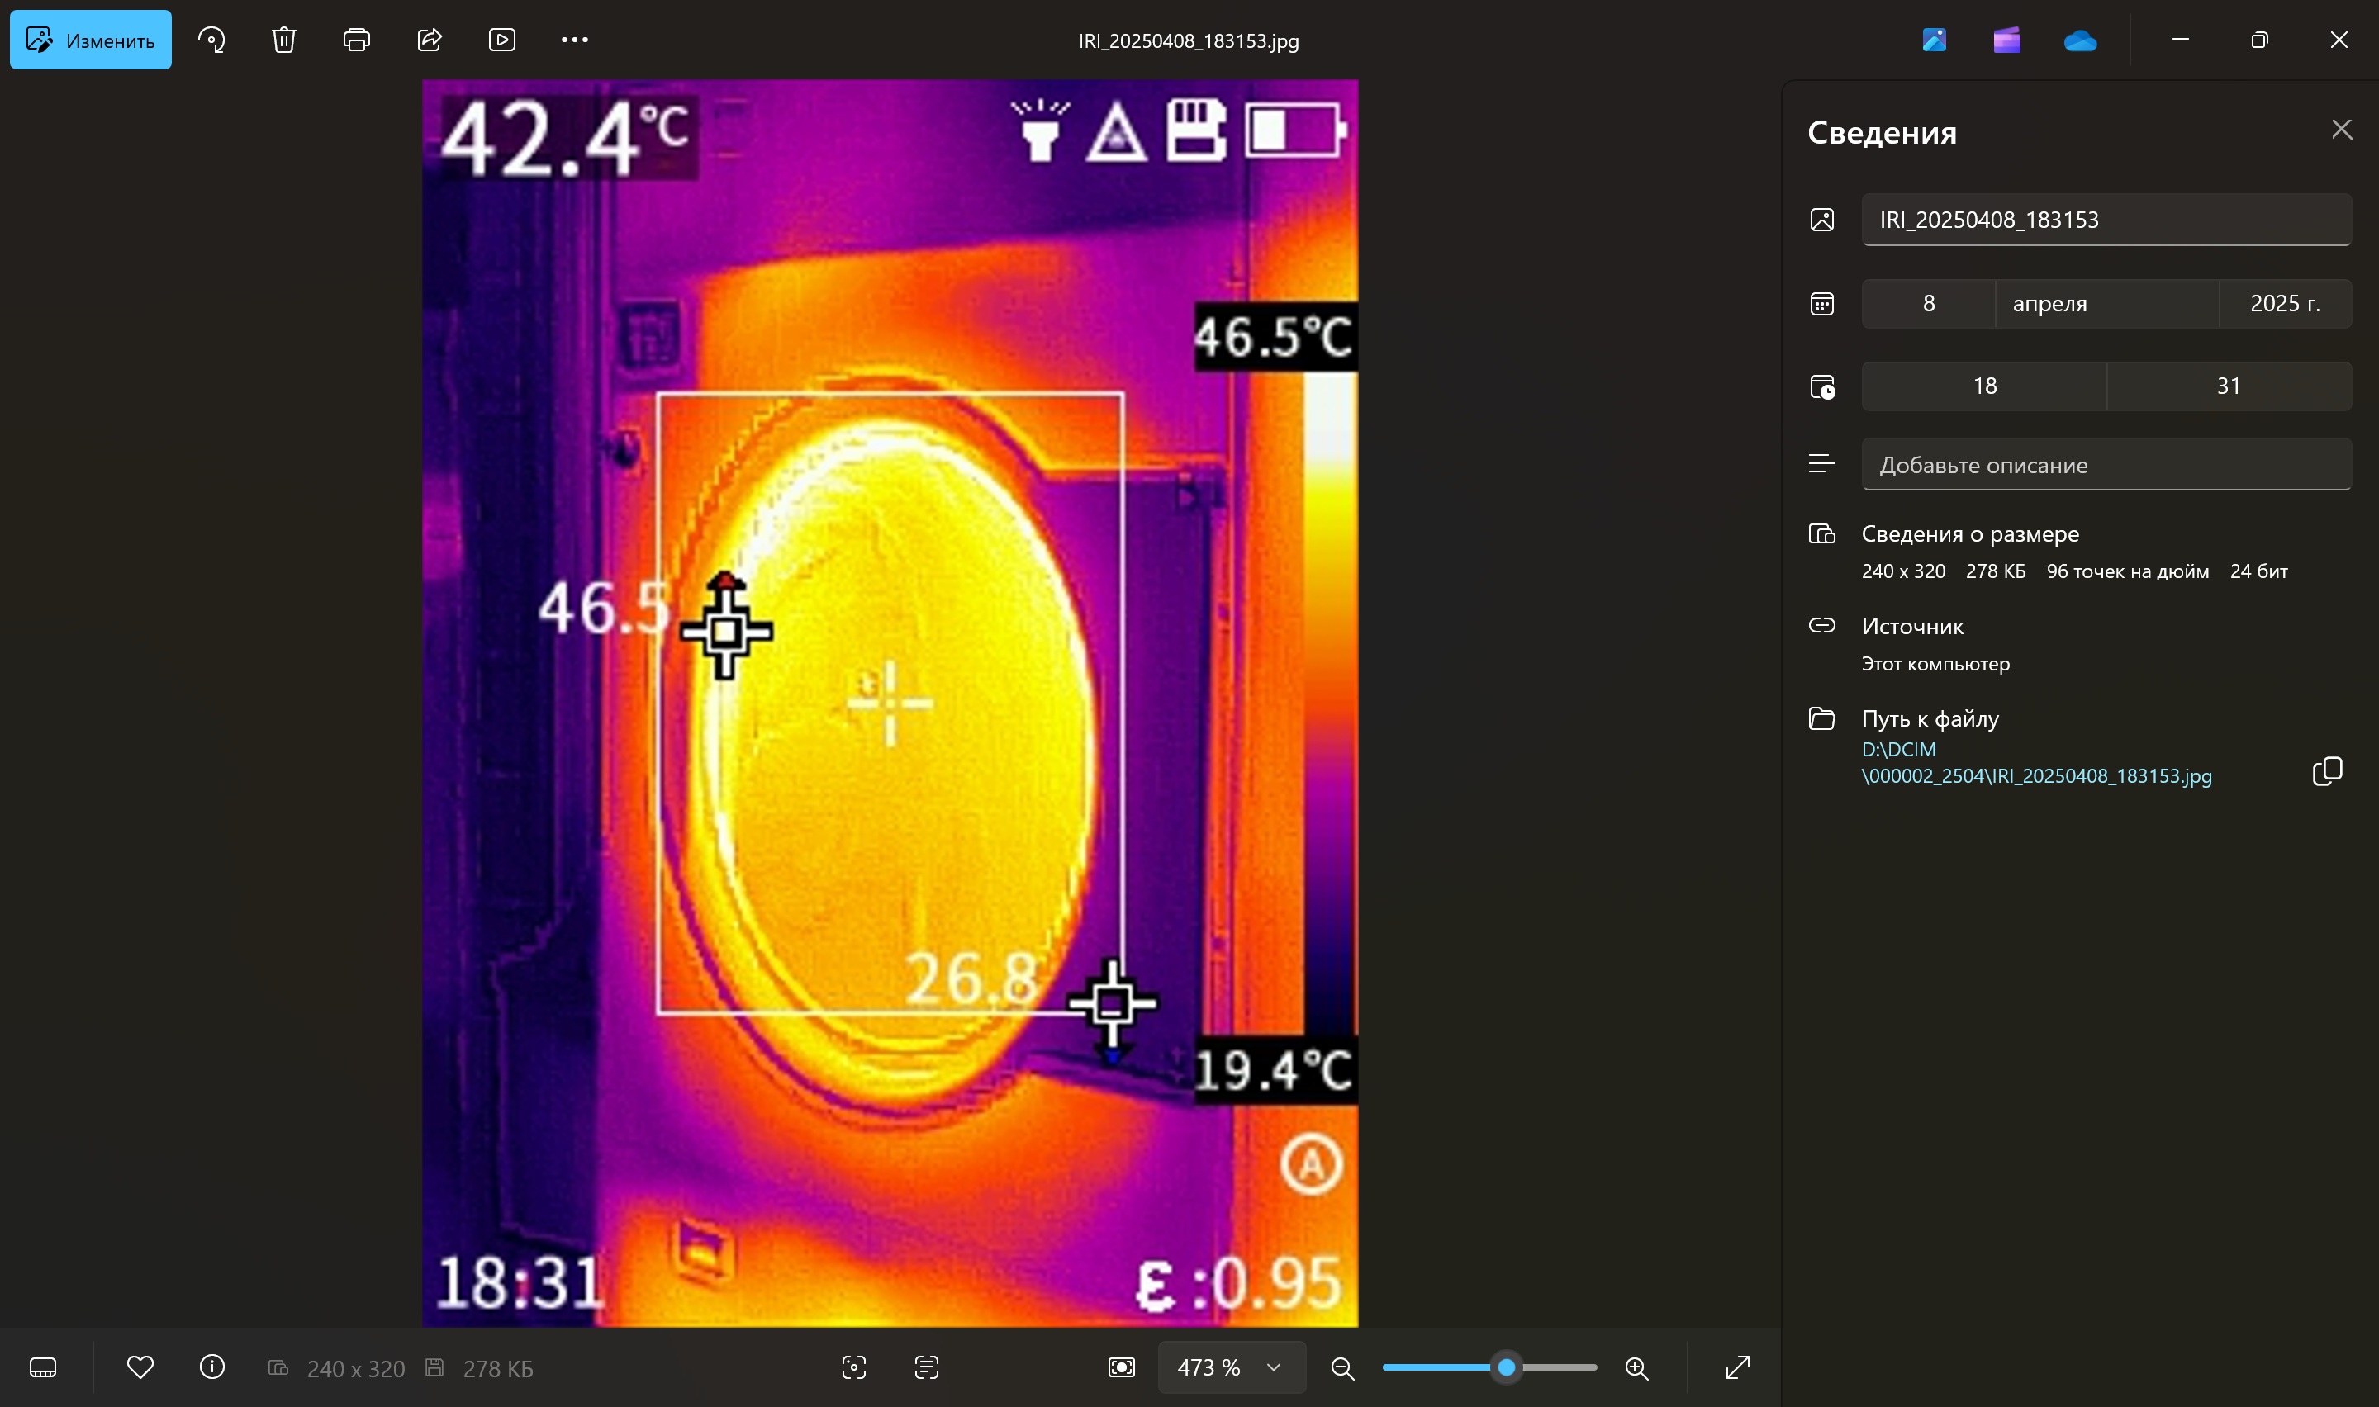Click the zoom out magnifier
The height and width of the screenshot is (1407, 2379).
[1341, 1367]
